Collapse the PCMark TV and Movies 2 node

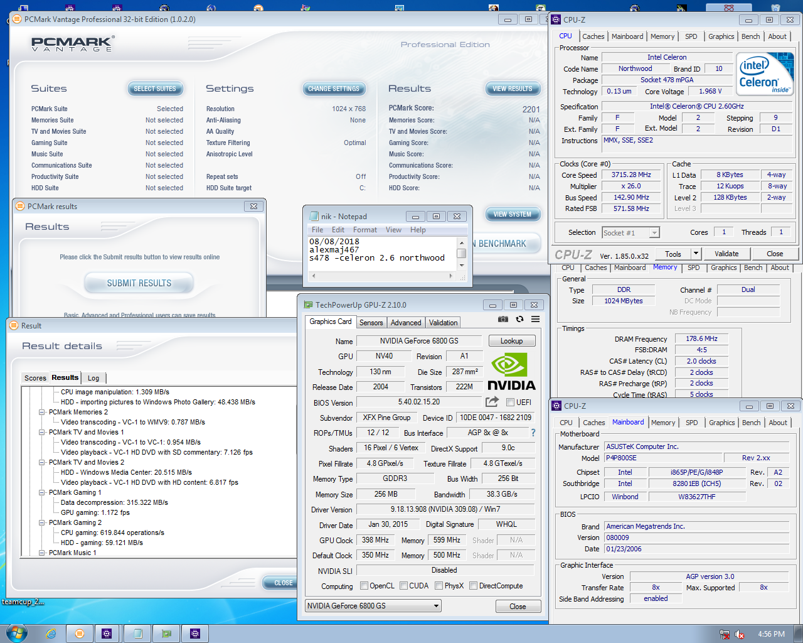click(42, 462)
